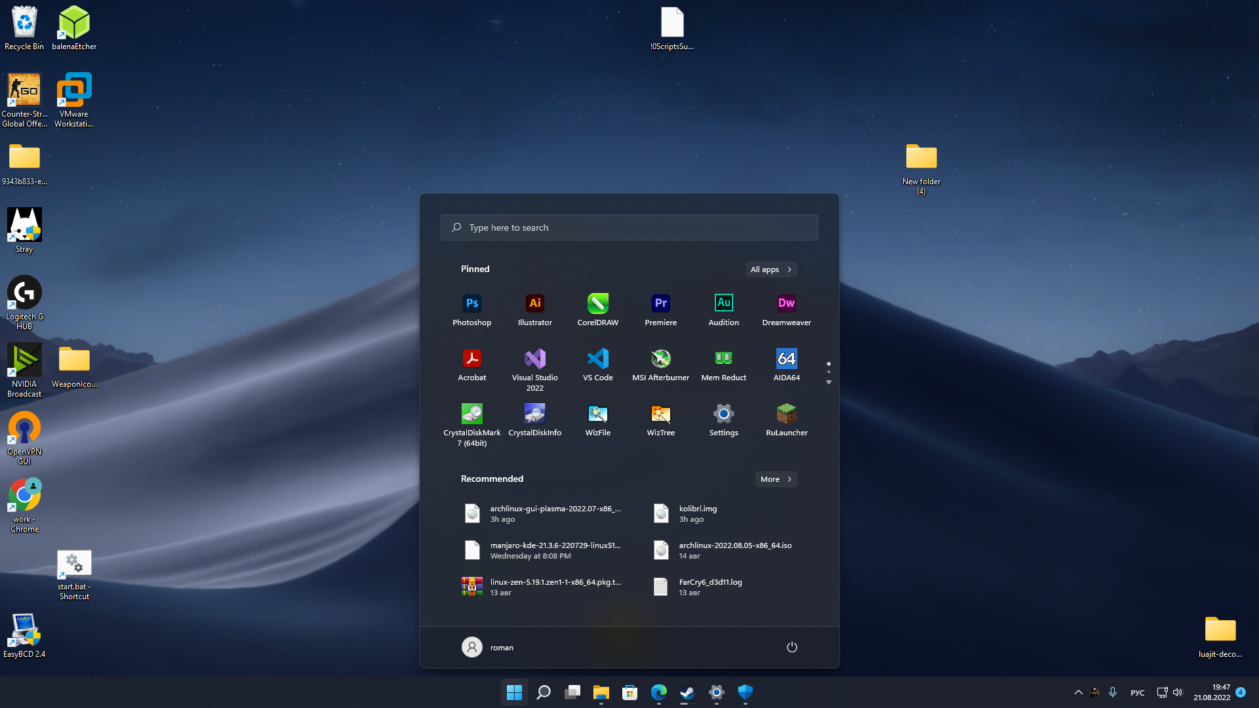Image resolution: width=1259 pixels, height=708 pixels.
Task: Expand All apps list
Action: coord(771,269)
